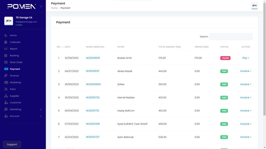Click the Supplier icon in sidebar

tap(6, 96)
